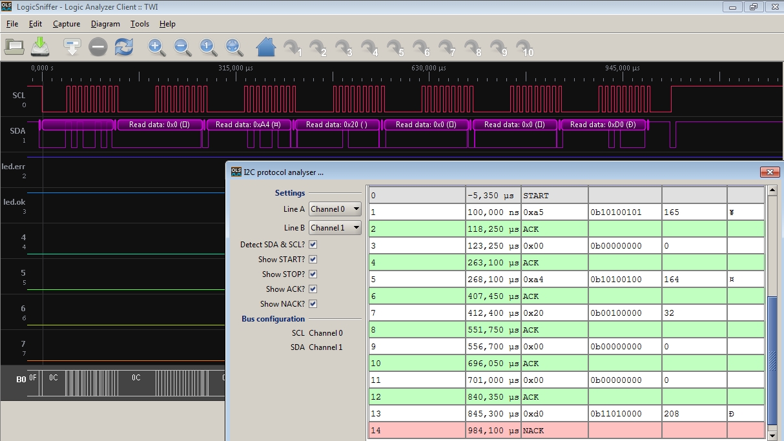This screenshot has width=784, height=441.
Task: Begin capture using the down-arrow toolbar icon
Action: (x=72, y=46)
